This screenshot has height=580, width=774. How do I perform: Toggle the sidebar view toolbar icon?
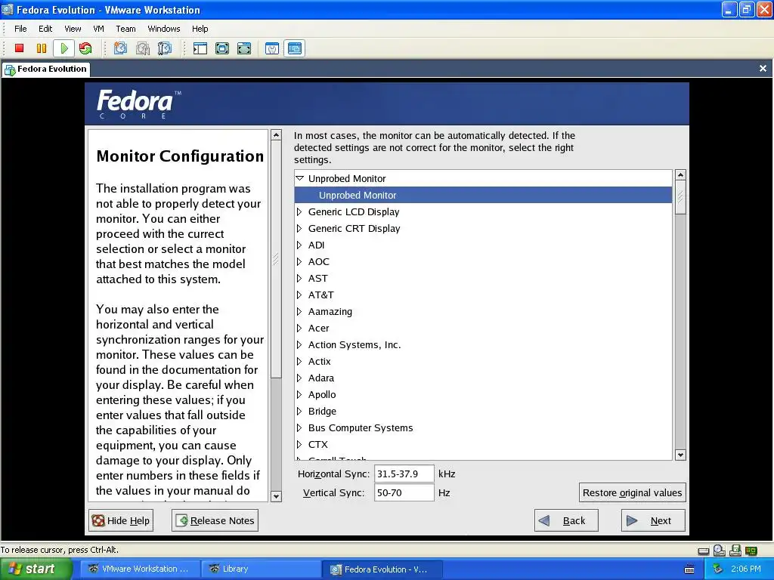tap(200, 48)
